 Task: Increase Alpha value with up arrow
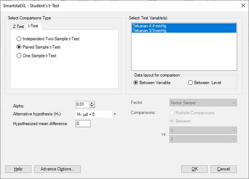pos(92,103)
